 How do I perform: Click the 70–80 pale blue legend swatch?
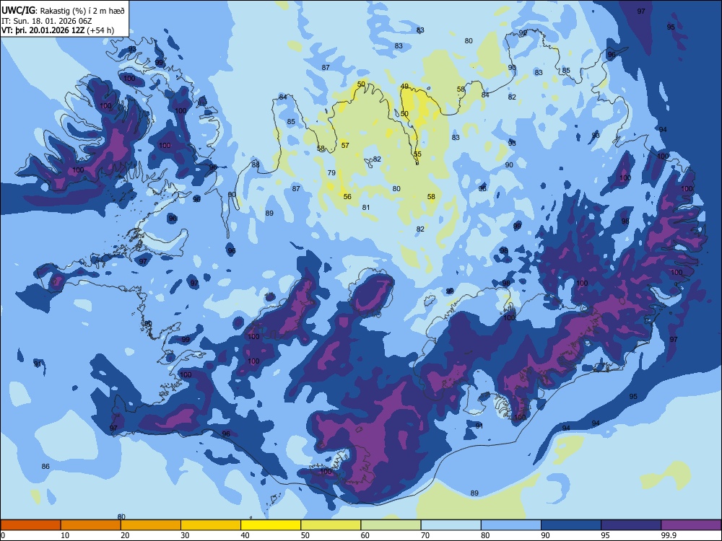[451, 525]
